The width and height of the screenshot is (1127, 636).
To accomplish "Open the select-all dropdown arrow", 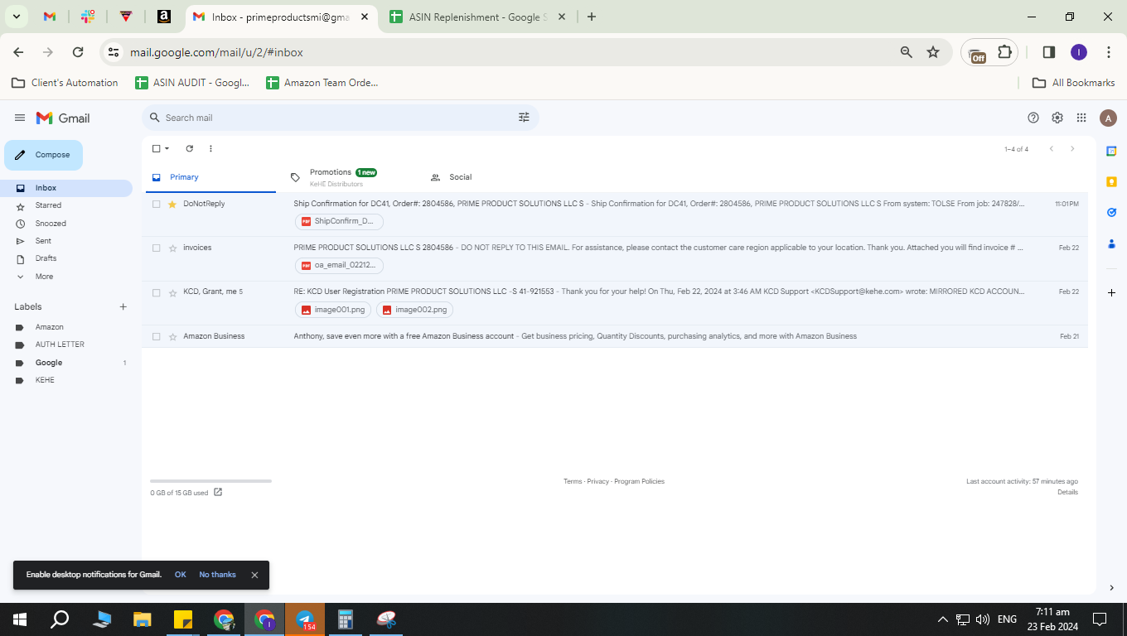I will pyautogui.click(x=167, y=149).
